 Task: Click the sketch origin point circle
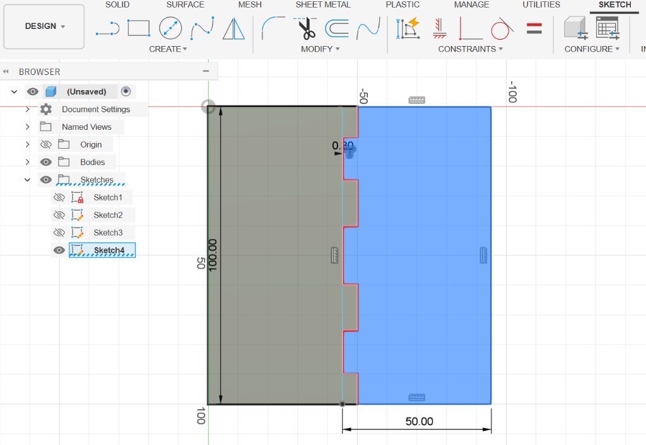208,107
